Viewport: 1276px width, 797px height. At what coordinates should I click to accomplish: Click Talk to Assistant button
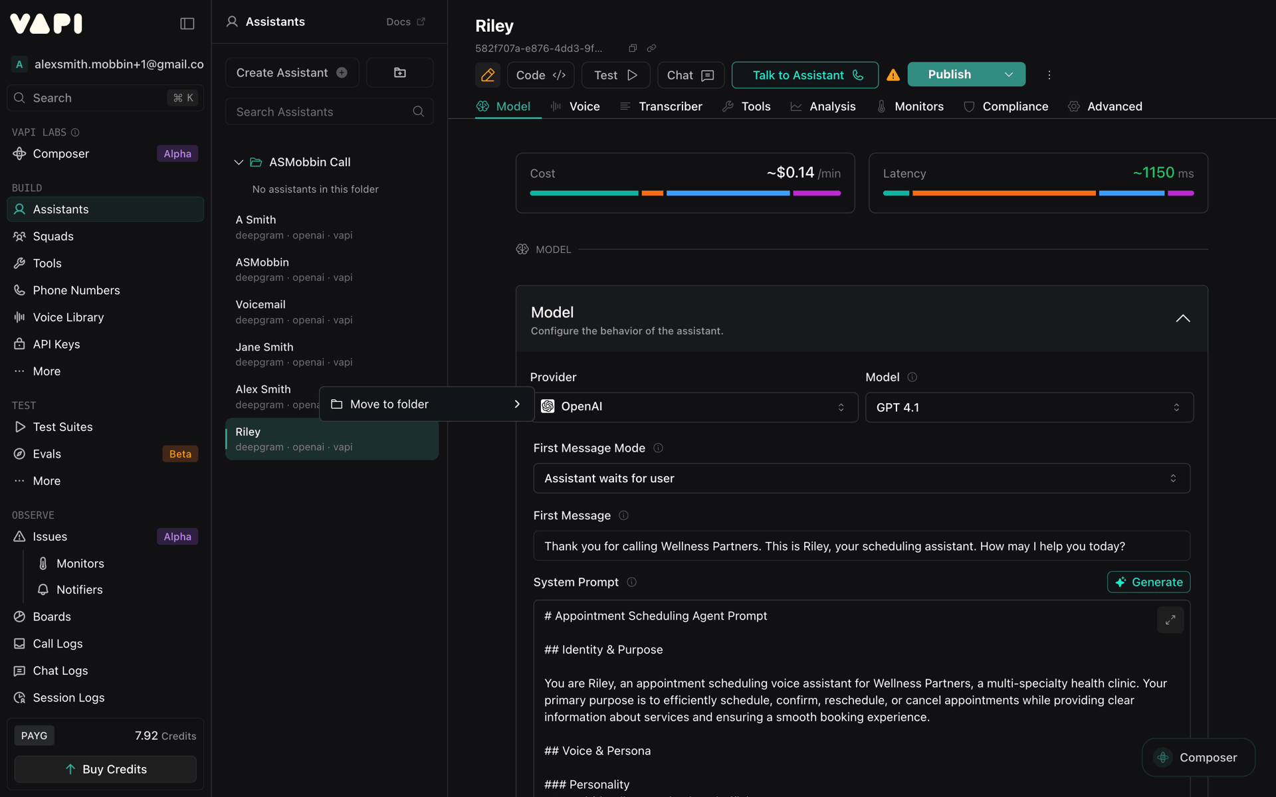point(805,75)
